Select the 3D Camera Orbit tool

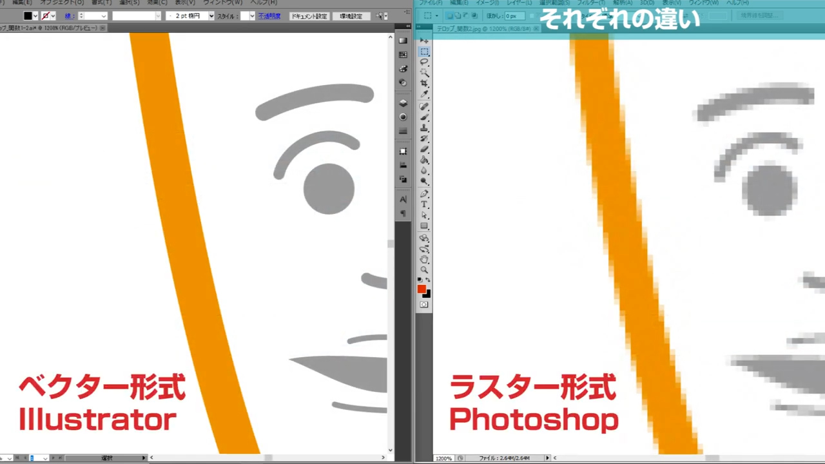(x=424, y=249)
